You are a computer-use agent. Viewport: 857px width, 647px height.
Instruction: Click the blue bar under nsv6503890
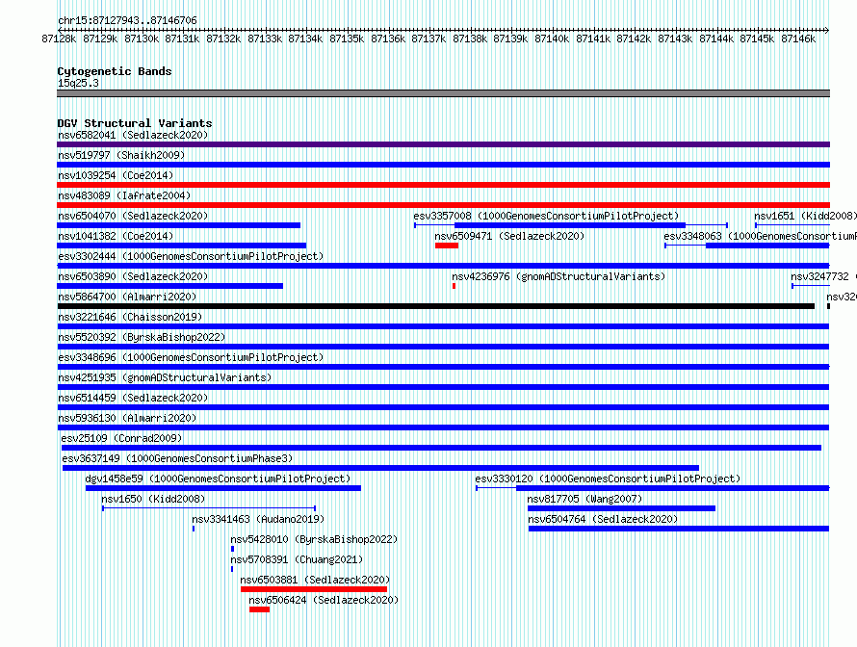170,286
